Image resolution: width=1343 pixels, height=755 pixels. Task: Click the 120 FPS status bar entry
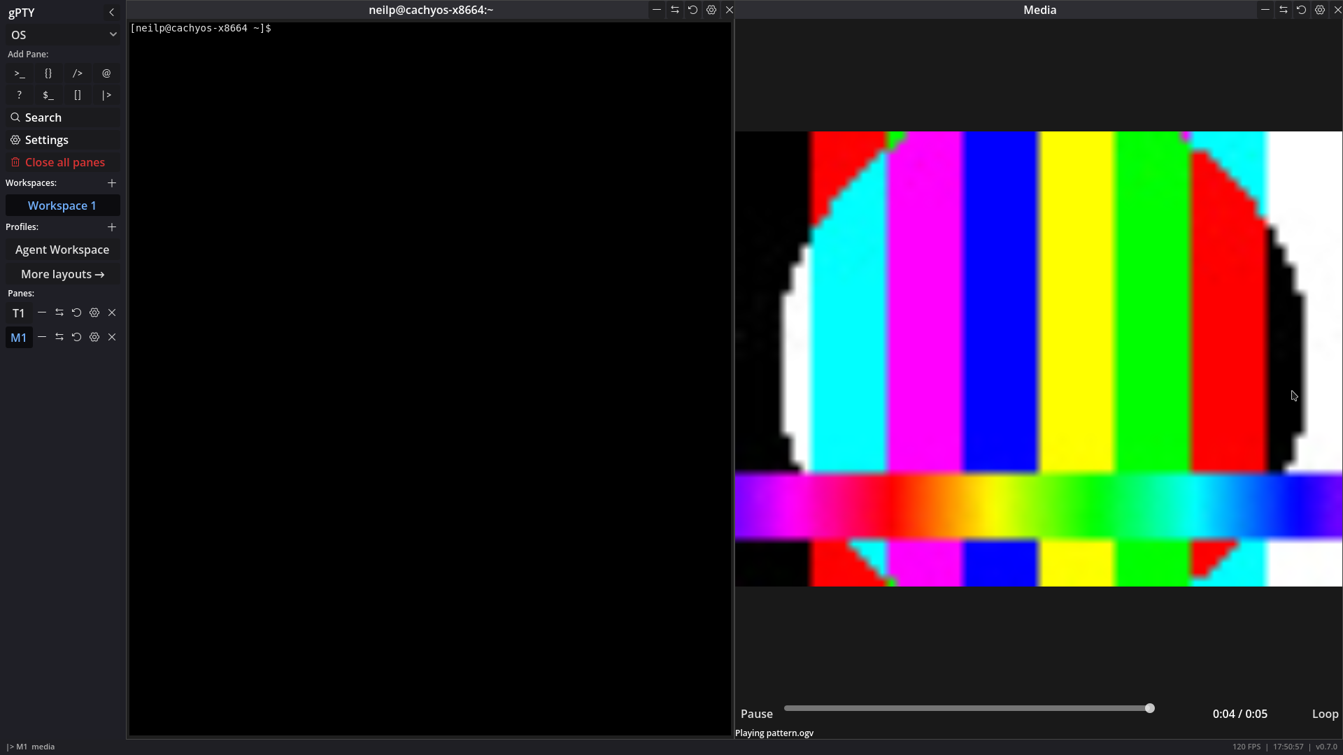click(x=1246, y=747)
